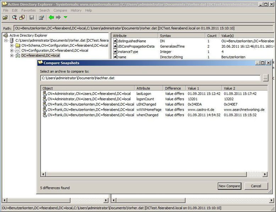Image resolution: width=276 pixels, height=212 pixels.
Task: Click the domain icon beside DC=feierabend,DC=local
Action: pos(18,55)
